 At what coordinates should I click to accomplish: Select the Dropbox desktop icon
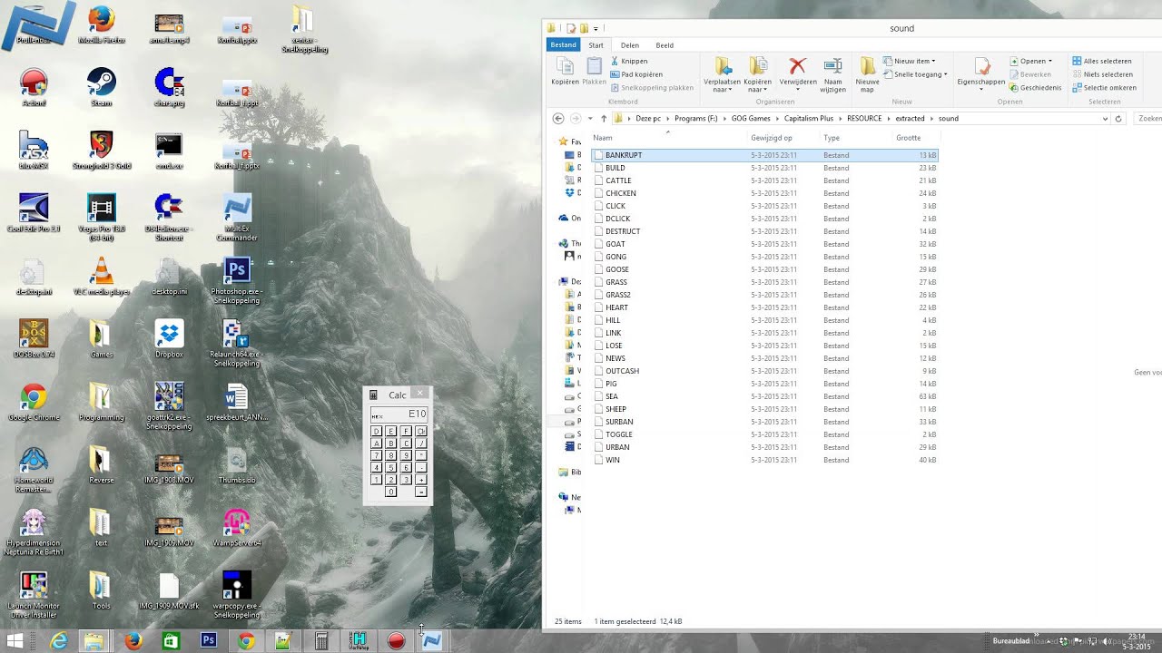(169, 339)
